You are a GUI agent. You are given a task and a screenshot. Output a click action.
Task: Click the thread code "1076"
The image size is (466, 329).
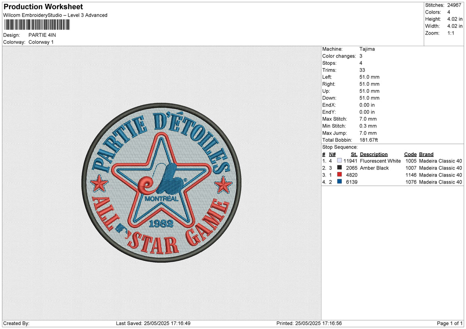410,182
